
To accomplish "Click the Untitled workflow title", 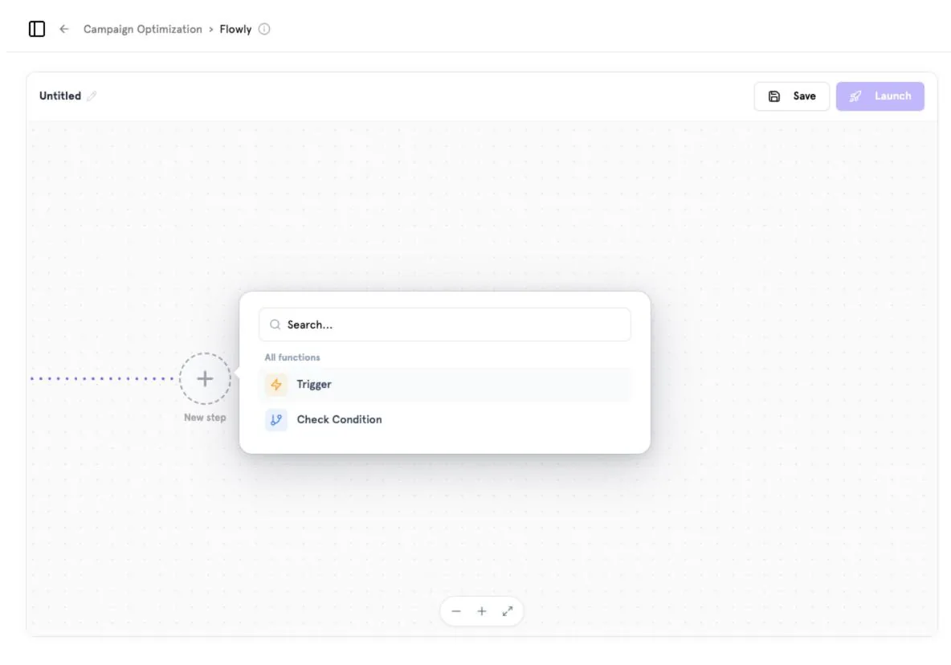I will (x=60, y=96).
